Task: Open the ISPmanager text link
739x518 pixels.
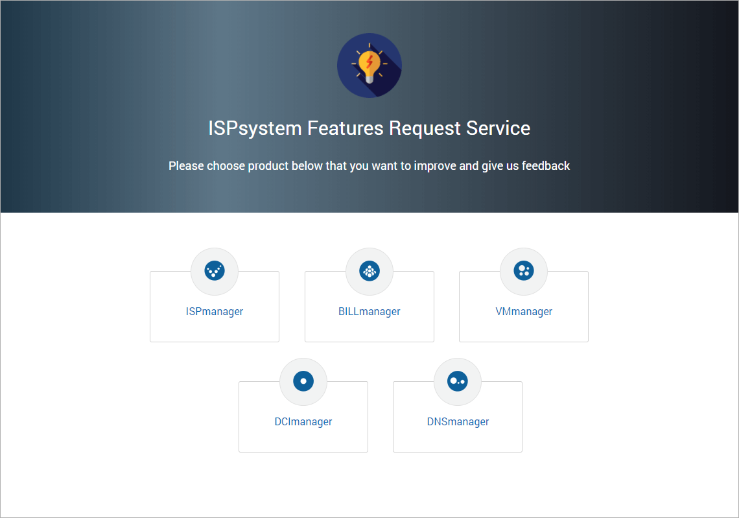Action: pyautogui.click(x=215, y=312)
